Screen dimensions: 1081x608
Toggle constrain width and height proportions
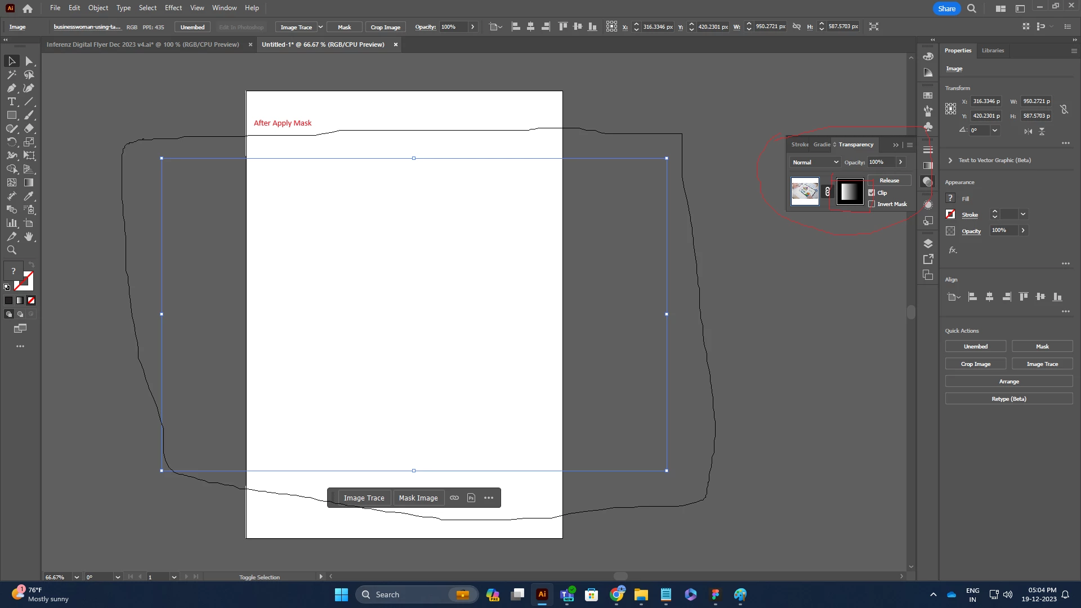point(1064,109)
